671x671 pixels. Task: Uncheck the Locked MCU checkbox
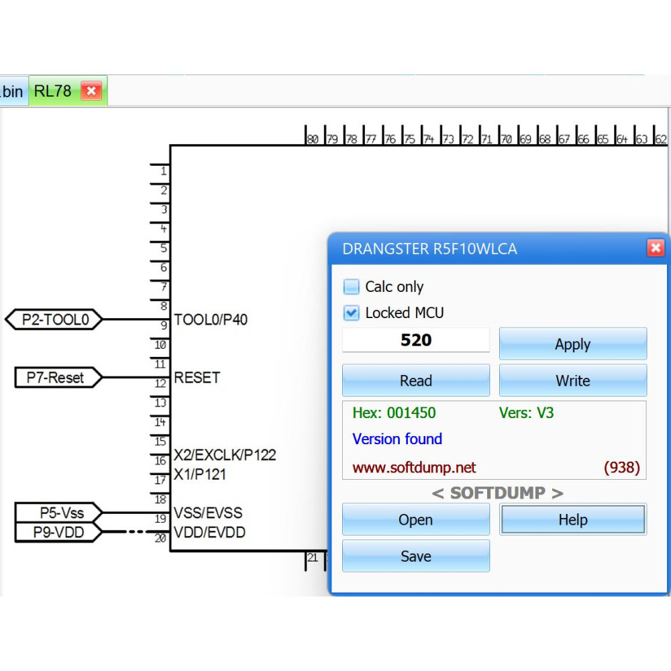[x=352, y=313]
